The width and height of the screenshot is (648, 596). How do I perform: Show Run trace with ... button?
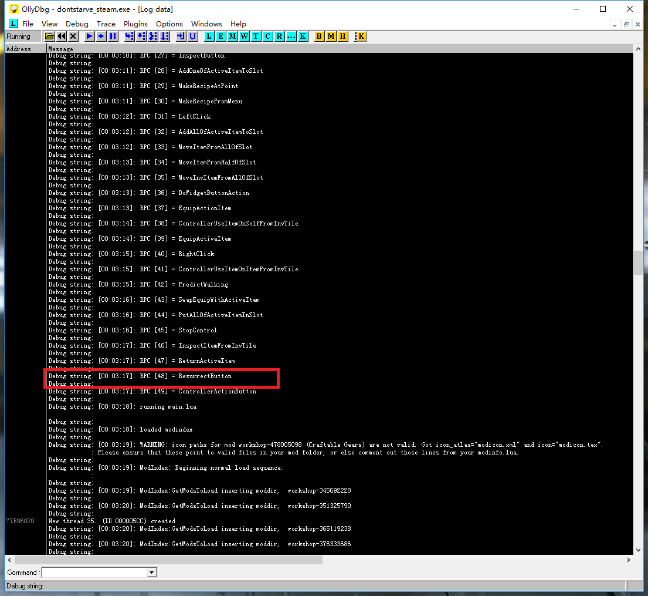click(x=291, y=36)
